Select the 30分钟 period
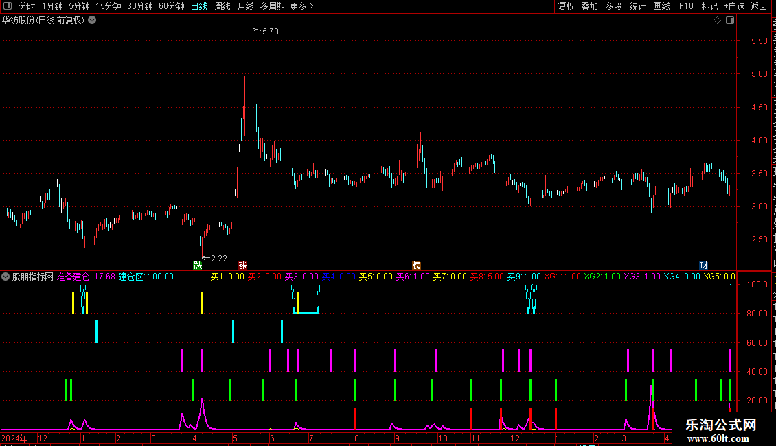This screenshot has width=776, height=446. click(140, 6)
